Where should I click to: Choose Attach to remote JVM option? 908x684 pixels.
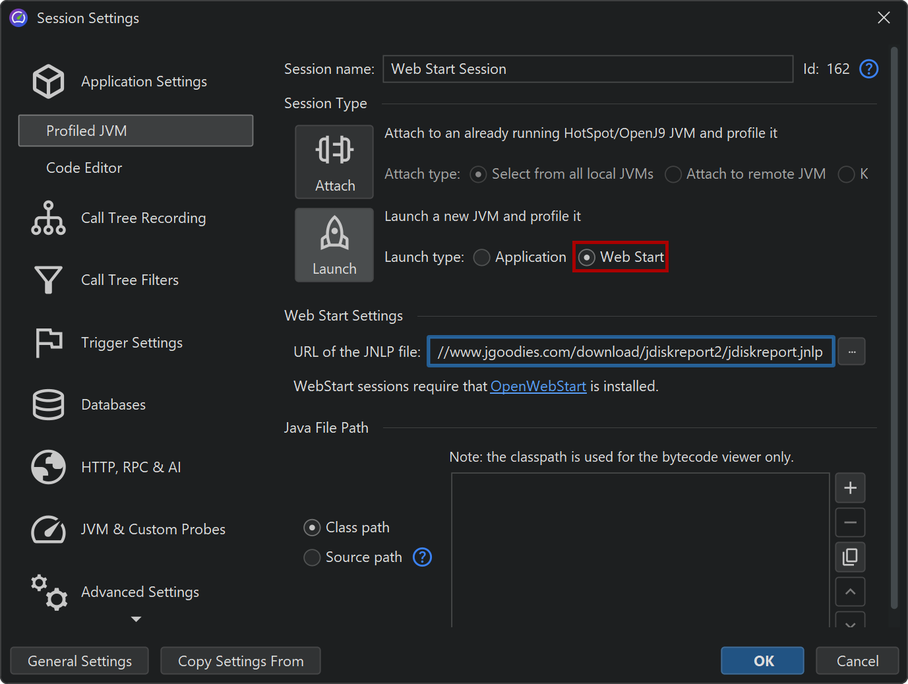click(x=673, y=174)
